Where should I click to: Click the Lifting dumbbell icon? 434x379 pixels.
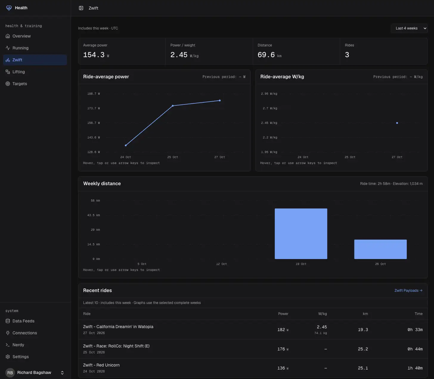pyautogui.click(x=8, y=72)
